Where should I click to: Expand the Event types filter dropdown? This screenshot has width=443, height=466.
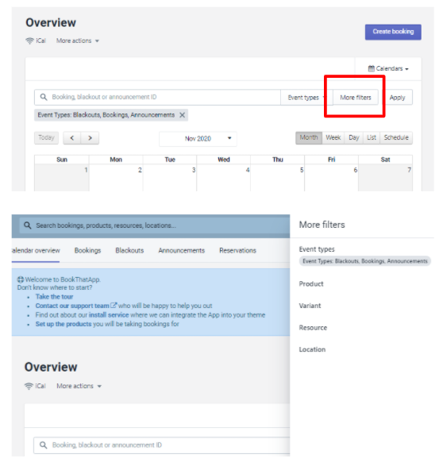(x=305, y=98)
